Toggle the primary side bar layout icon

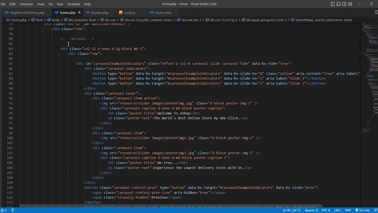click(x=333, y=4)
